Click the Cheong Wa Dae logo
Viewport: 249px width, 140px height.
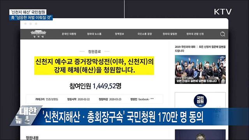coord(38,34)
